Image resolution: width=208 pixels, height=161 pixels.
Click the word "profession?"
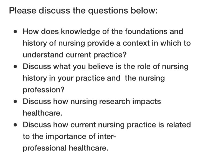44,90
